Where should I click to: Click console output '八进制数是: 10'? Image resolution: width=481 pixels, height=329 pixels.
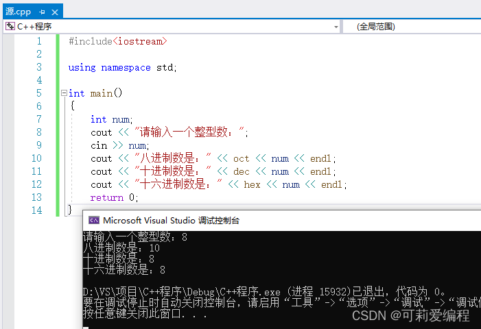point(121,247)
